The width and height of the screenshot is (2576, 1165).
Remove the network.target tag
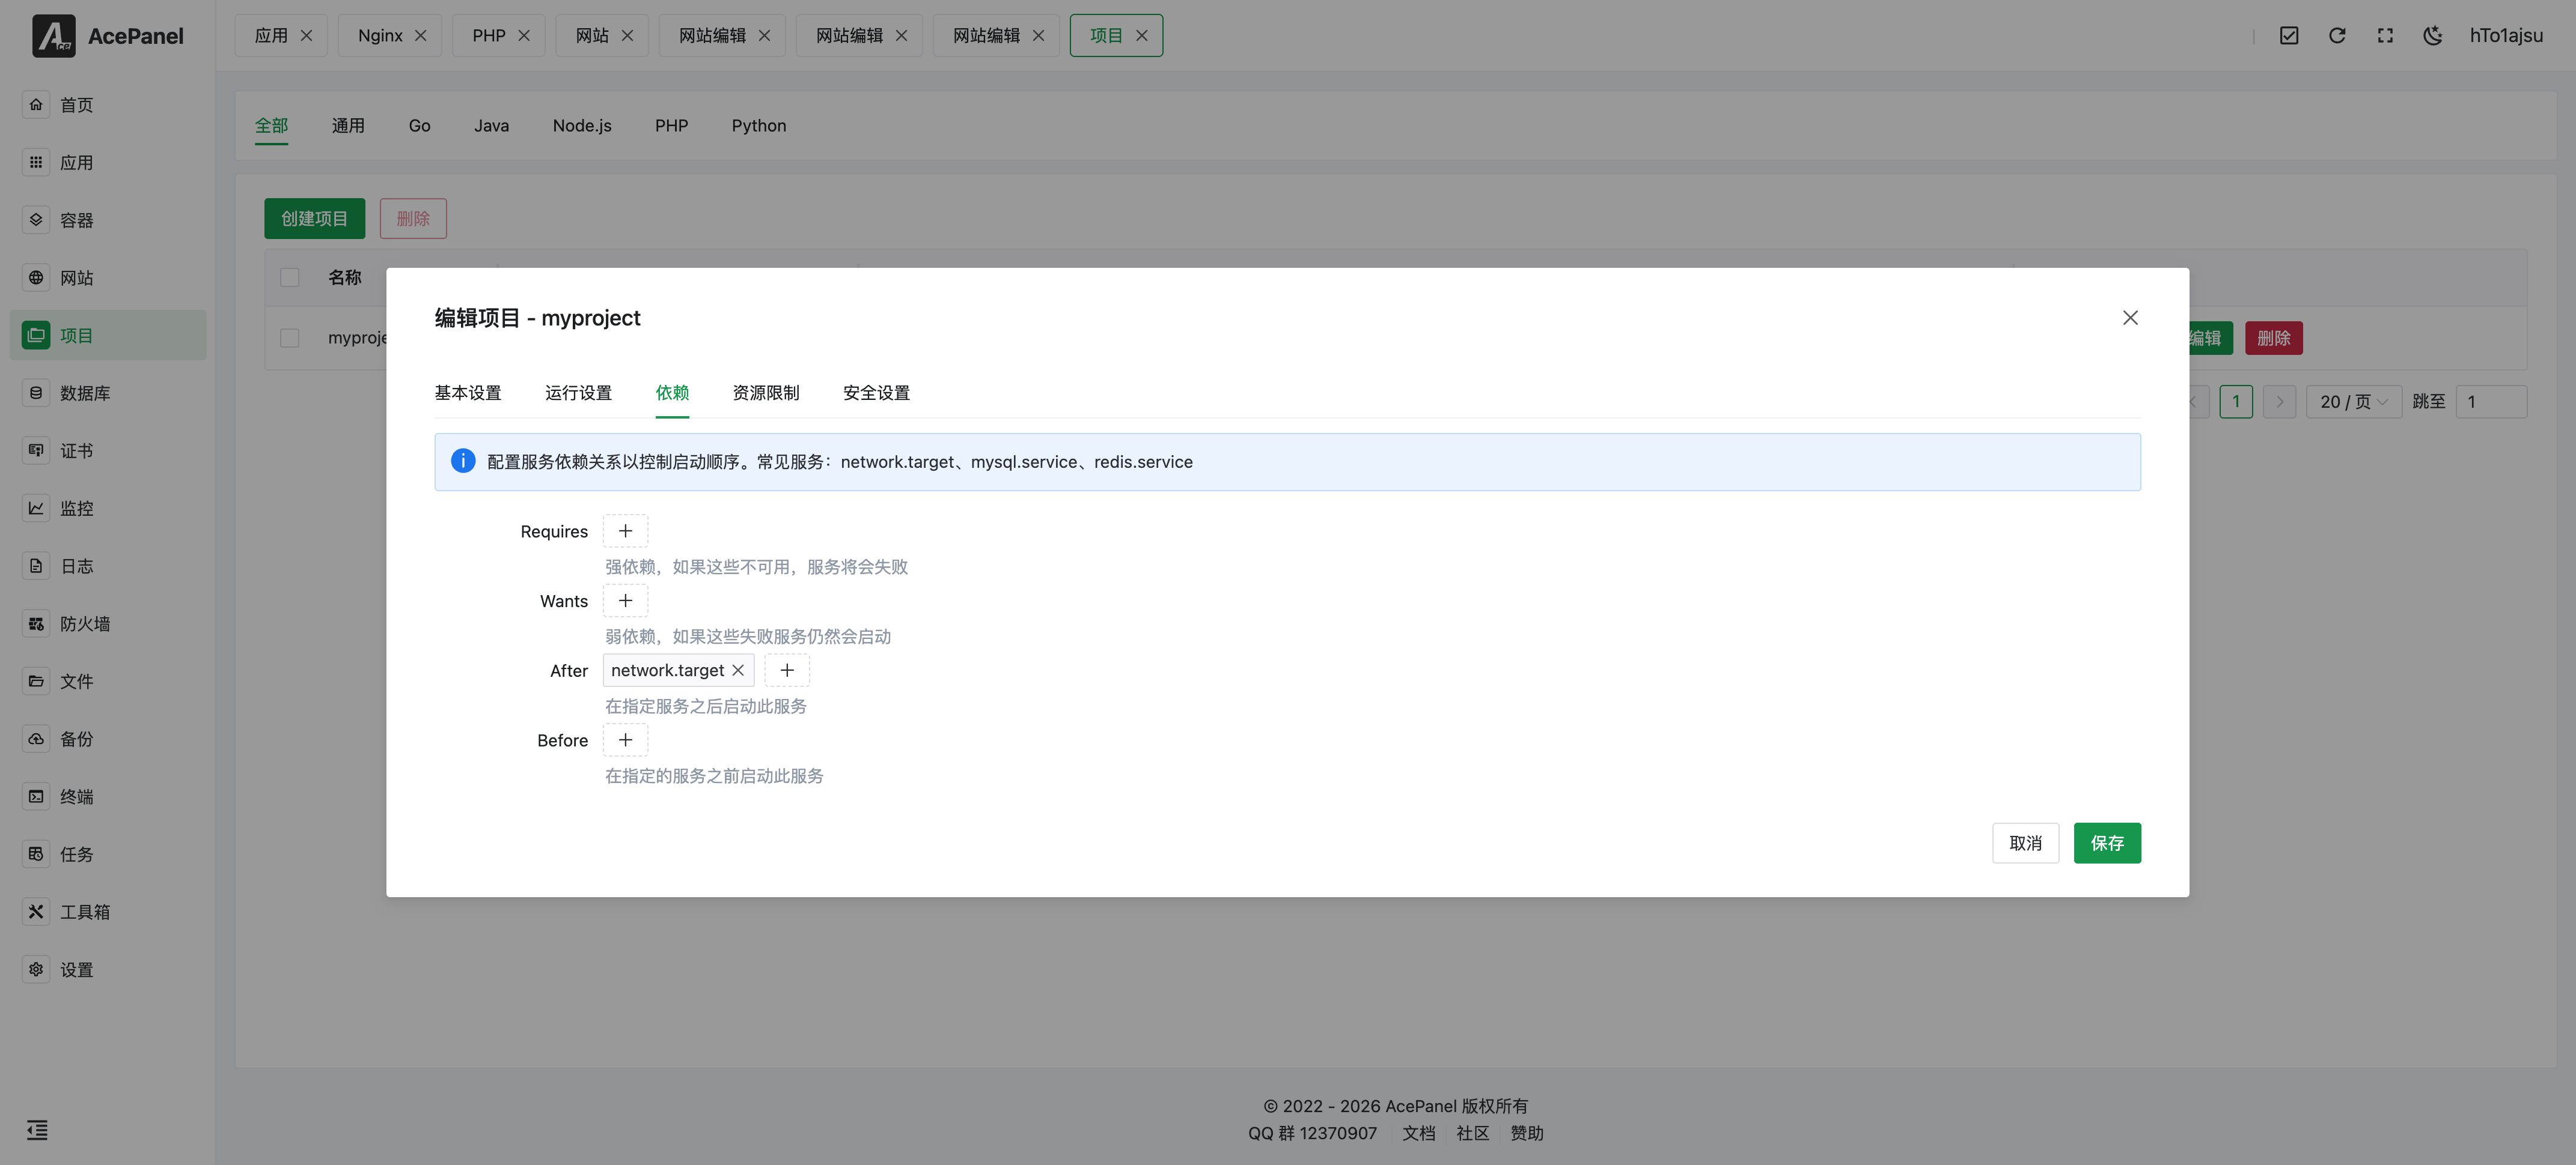(738, 670)
